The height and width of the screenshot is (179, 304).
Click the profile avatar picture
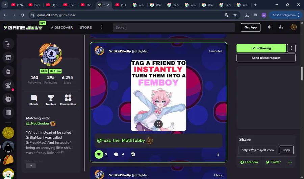51,55
